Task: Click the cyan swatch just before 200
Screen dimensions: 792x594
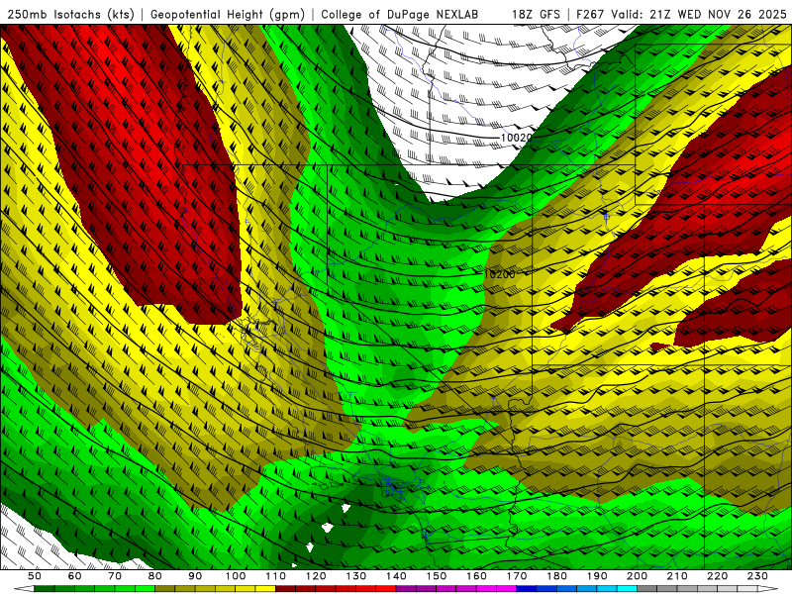Action: 628,589
